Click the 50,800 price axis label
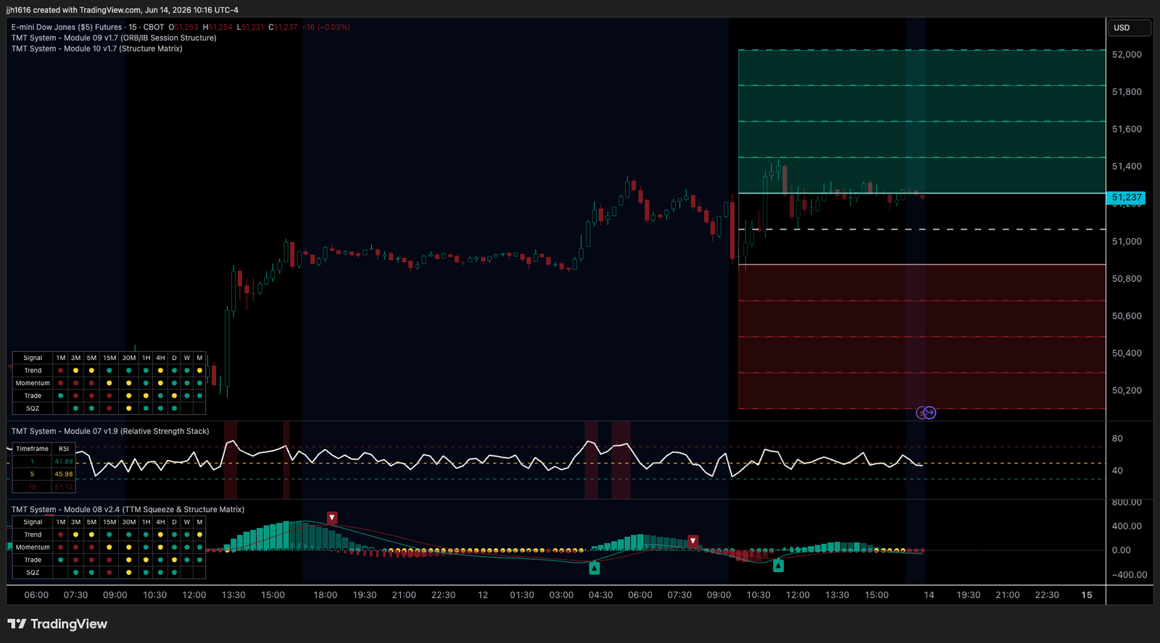The image size is (1160, 643). (1127, 279)
